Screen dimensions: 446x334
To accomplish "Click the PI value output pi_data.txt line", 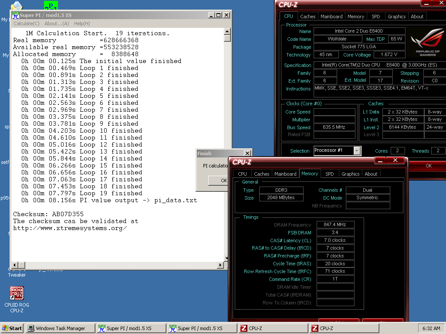I will coord(109,200).
